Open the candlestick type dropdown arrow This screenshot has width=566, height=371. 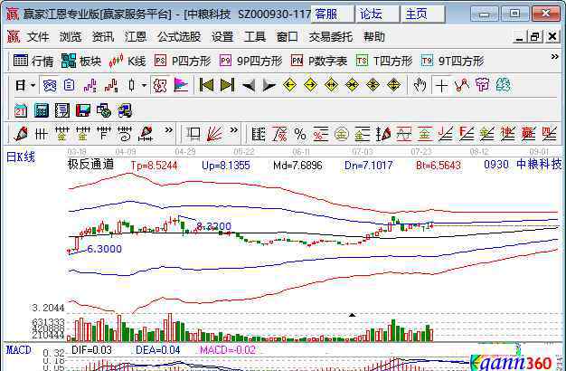144,86
